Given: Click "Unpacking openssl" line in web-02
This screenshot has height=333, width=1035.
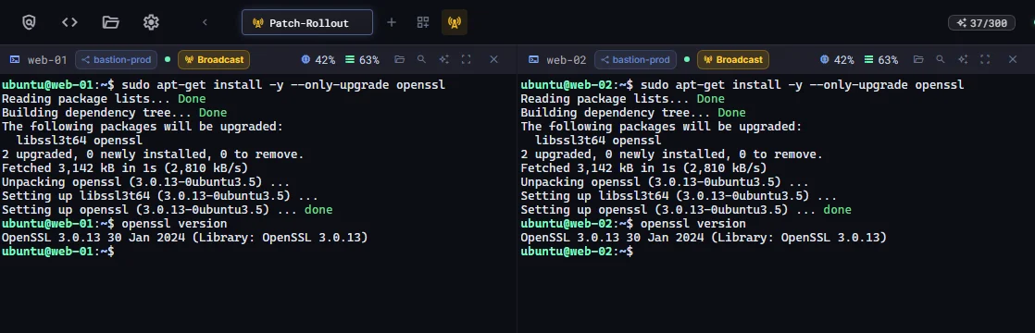Looking at the screenshot, I should (665, 182).
